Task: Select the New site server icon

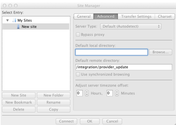Action: pos(18,27)
